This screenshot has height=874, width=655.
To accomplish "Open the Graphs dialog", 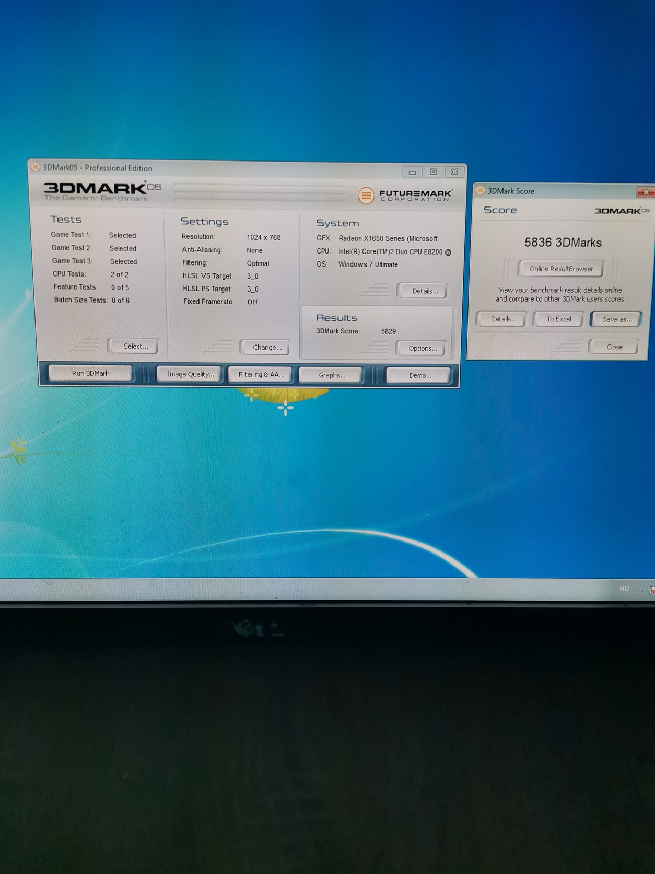I will (x=332, y=375).
